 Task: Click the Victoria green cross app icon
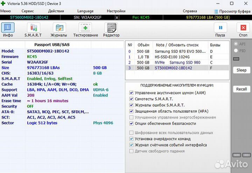pyautogui.click(x=3, y=3)
